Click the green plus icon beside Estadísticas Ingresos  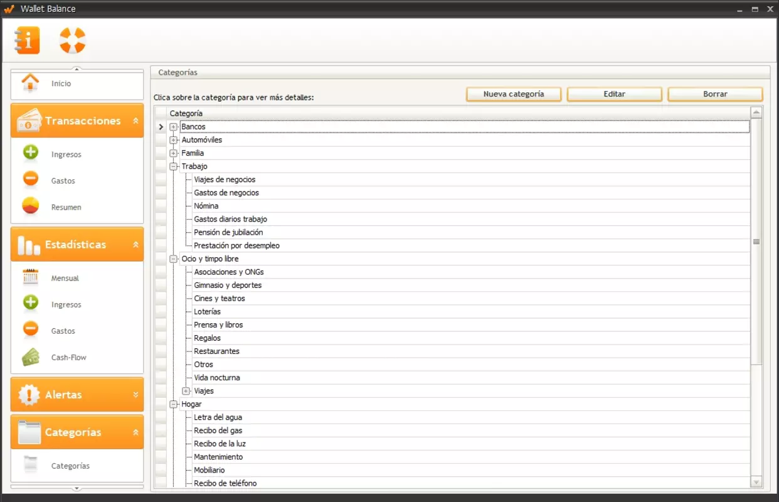(31, 303)
